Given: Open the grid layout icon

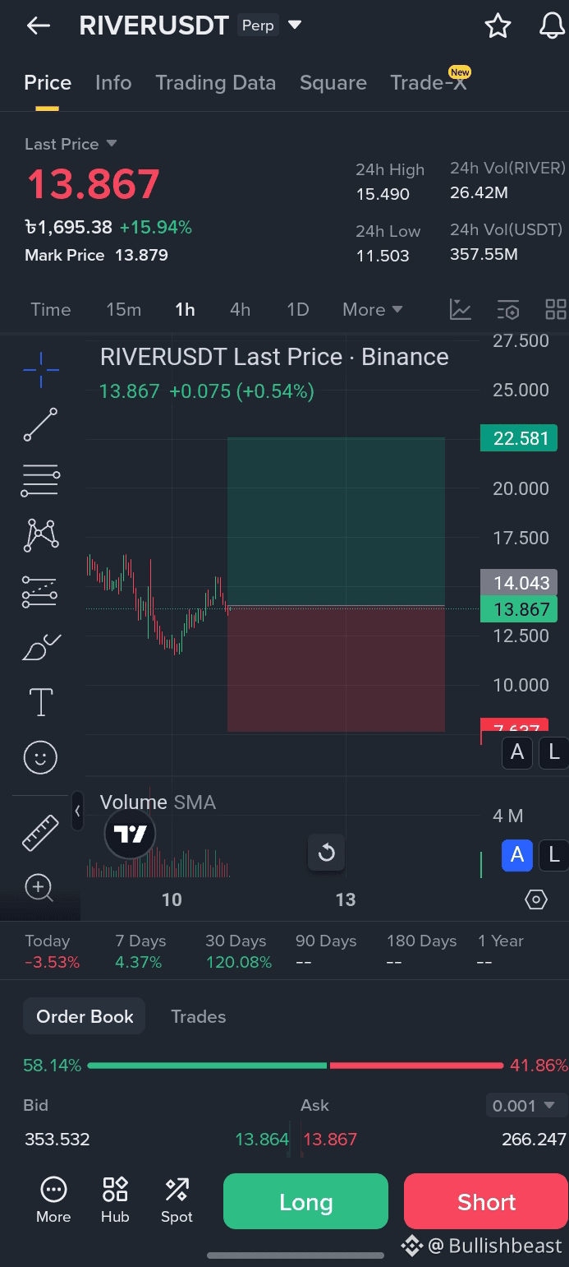Looking at the screenshot, I should point(556,309).
